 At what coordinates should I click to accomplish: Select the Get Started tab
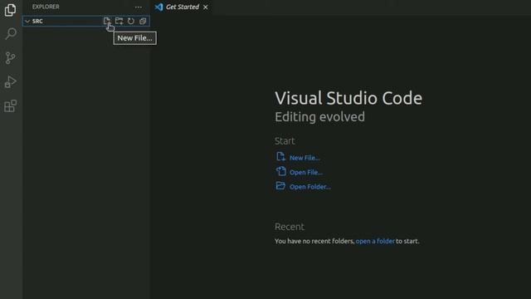183,7
